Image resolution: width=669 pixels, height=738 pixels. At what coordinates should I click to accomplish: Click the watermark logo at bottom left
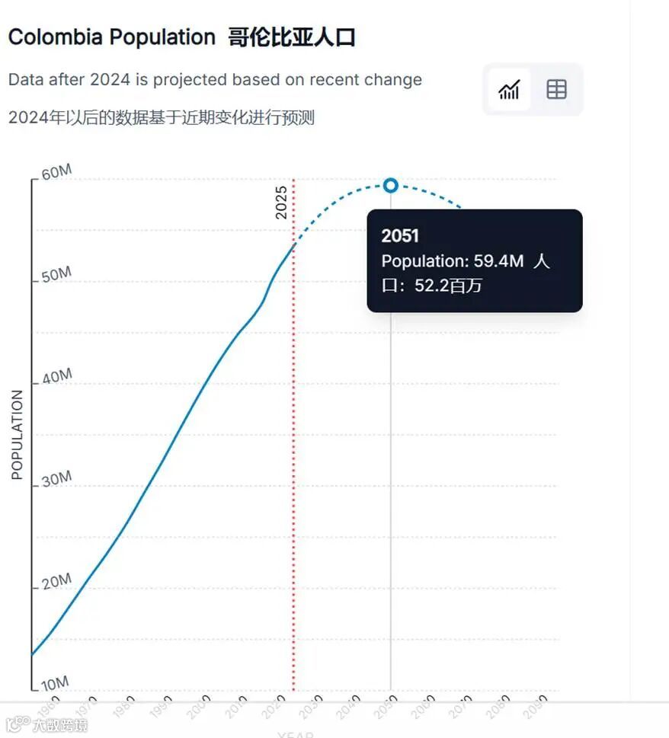tap(46, 724)
